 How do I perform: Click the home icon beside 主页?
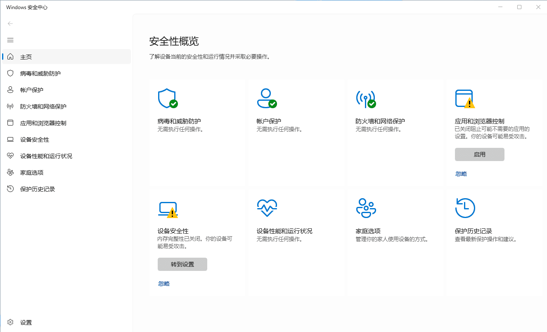click(10, 57)
